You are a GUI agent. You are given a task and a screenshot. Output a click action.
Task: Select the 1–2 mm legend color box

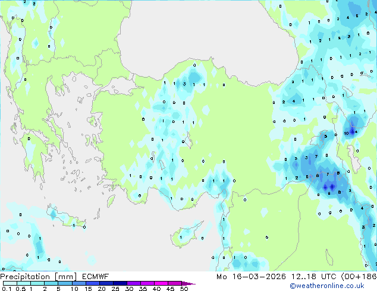pos(37,283)
